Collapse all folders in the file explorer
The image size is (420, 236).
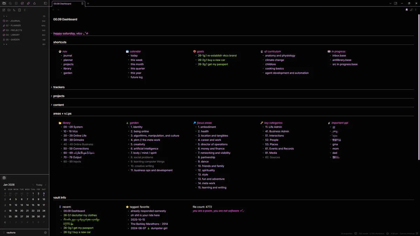click(24, 10)
